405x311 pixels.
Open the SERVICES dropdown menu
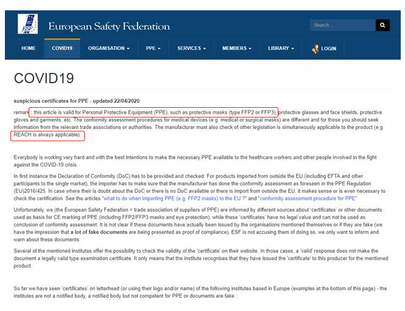click(191, 49)
